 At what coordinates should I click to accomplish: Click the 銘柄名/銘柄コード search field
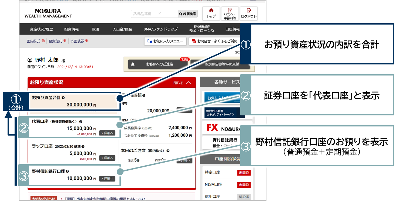coord(155,14)
